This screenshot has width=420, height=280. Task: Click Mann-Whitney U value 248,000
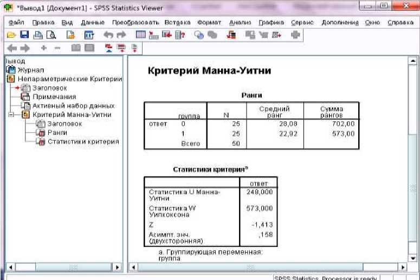pos(260,192)
